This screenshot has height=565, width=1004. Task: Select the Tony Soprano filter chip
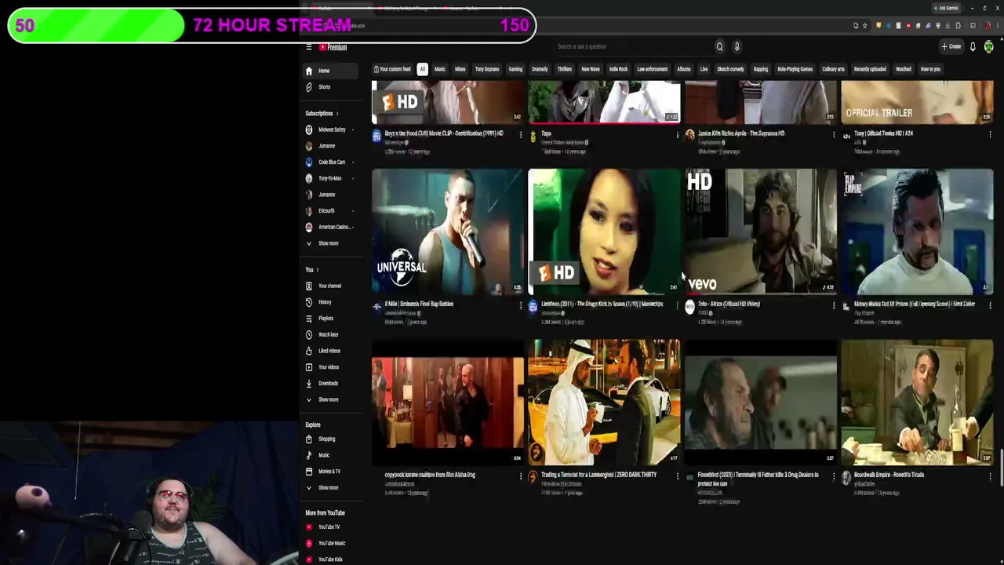[486, 69]
